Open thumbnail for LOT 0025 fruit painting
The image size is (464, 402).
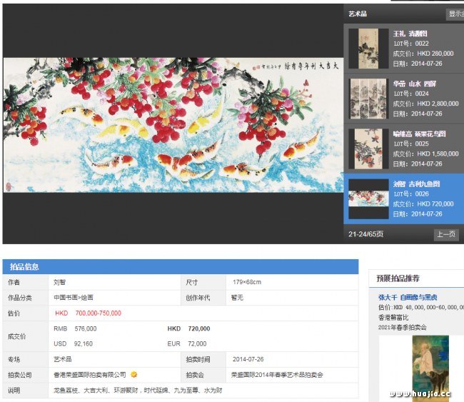tap(368, 149)
